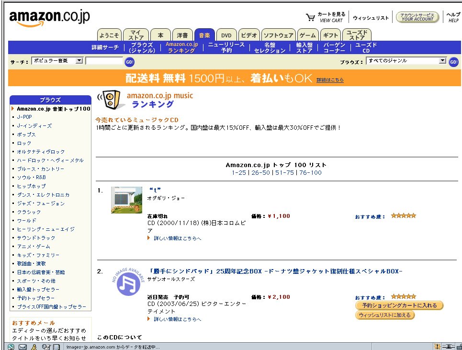This screenshot has height=350, width=462.
Task: Open ブラウズ(ジャンル) in the blue bar
Action: [x=142, y=47]
